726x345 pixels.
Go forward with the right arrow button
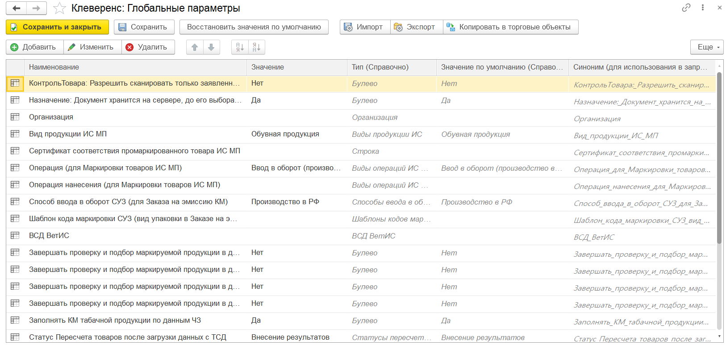click(x=37, y=8)
